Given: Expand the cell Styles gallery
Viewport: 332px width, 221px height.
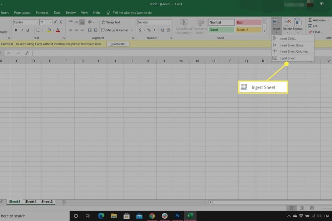Looking at the screenshot, I should click(264, 31).
